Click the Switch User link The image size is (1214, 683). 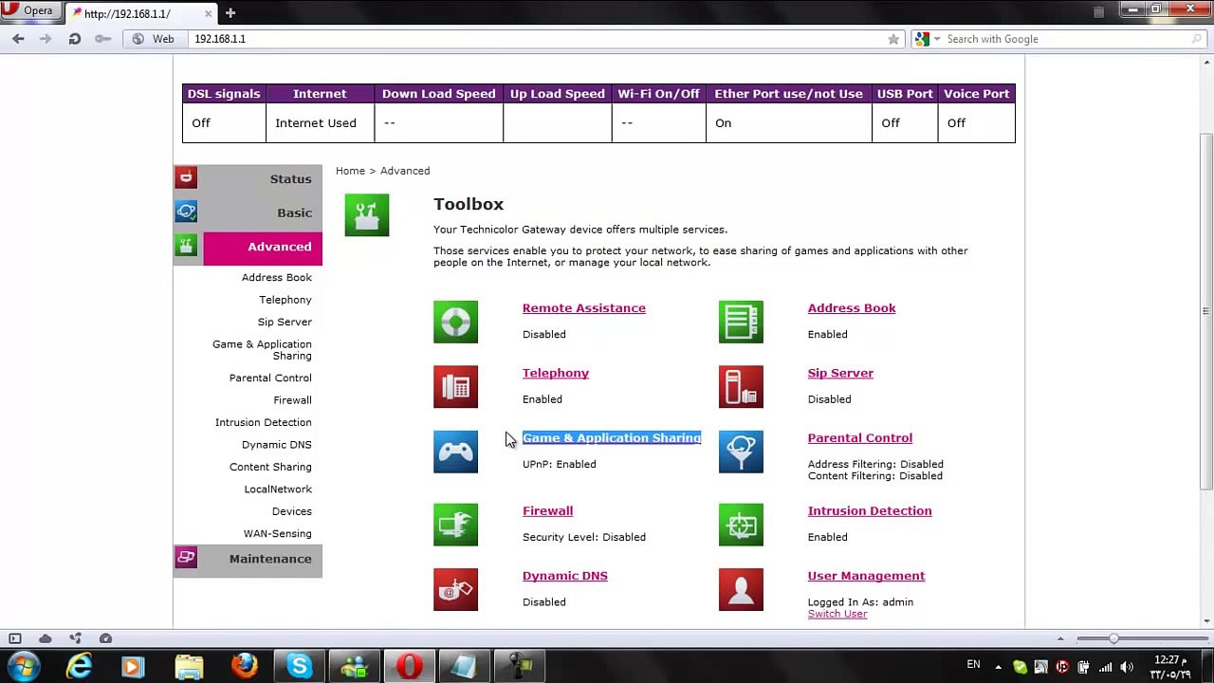point(837,614)
